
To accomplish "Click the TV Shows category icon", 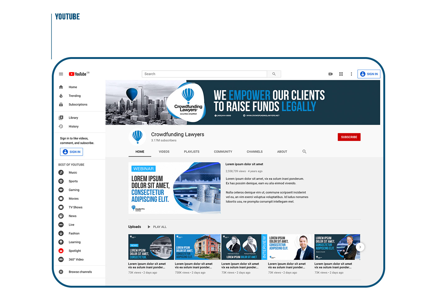I will click(61, 207).
